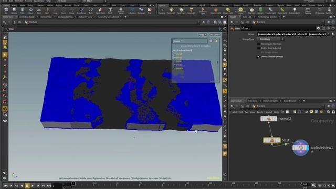The width and height of the screenshot is (336, 189).
Task: Open the network editor Add menu
Action: click(x=235, y=112)
